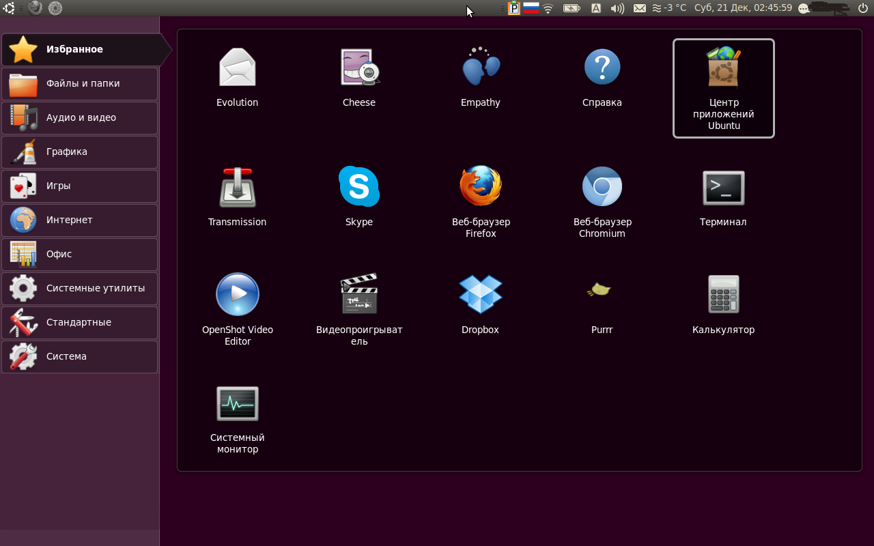Launch the Evolution mail client
The height and width of the screenshot is (546, 874).
pyautogui.click(x=237, y=76)
